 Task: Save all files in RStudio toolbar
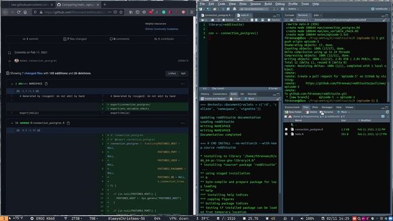point(228,9)
